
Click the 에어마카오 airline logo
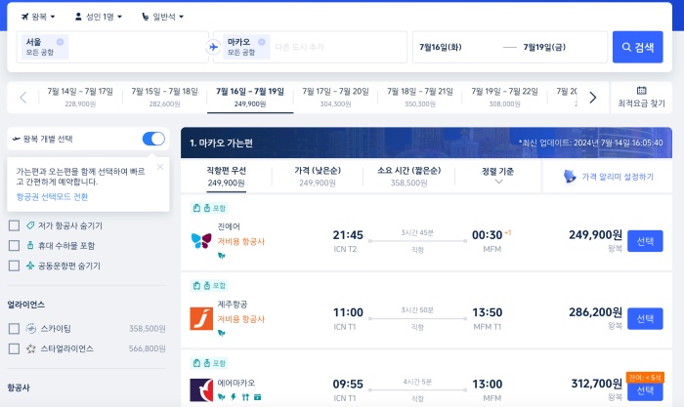click(x=201, y=390)
